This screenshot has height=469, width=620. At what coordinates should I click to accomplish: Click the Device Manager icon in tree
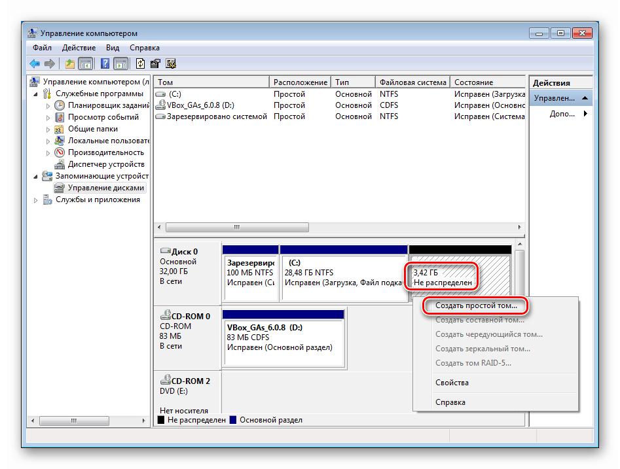pyautogui.click(x=60, y=164)
